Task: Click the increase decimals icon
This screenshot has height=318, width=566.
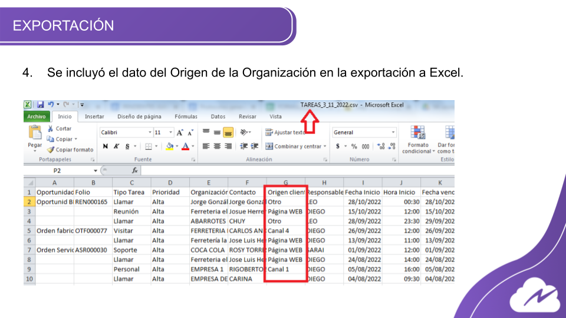Action: (x=381, y=146)
